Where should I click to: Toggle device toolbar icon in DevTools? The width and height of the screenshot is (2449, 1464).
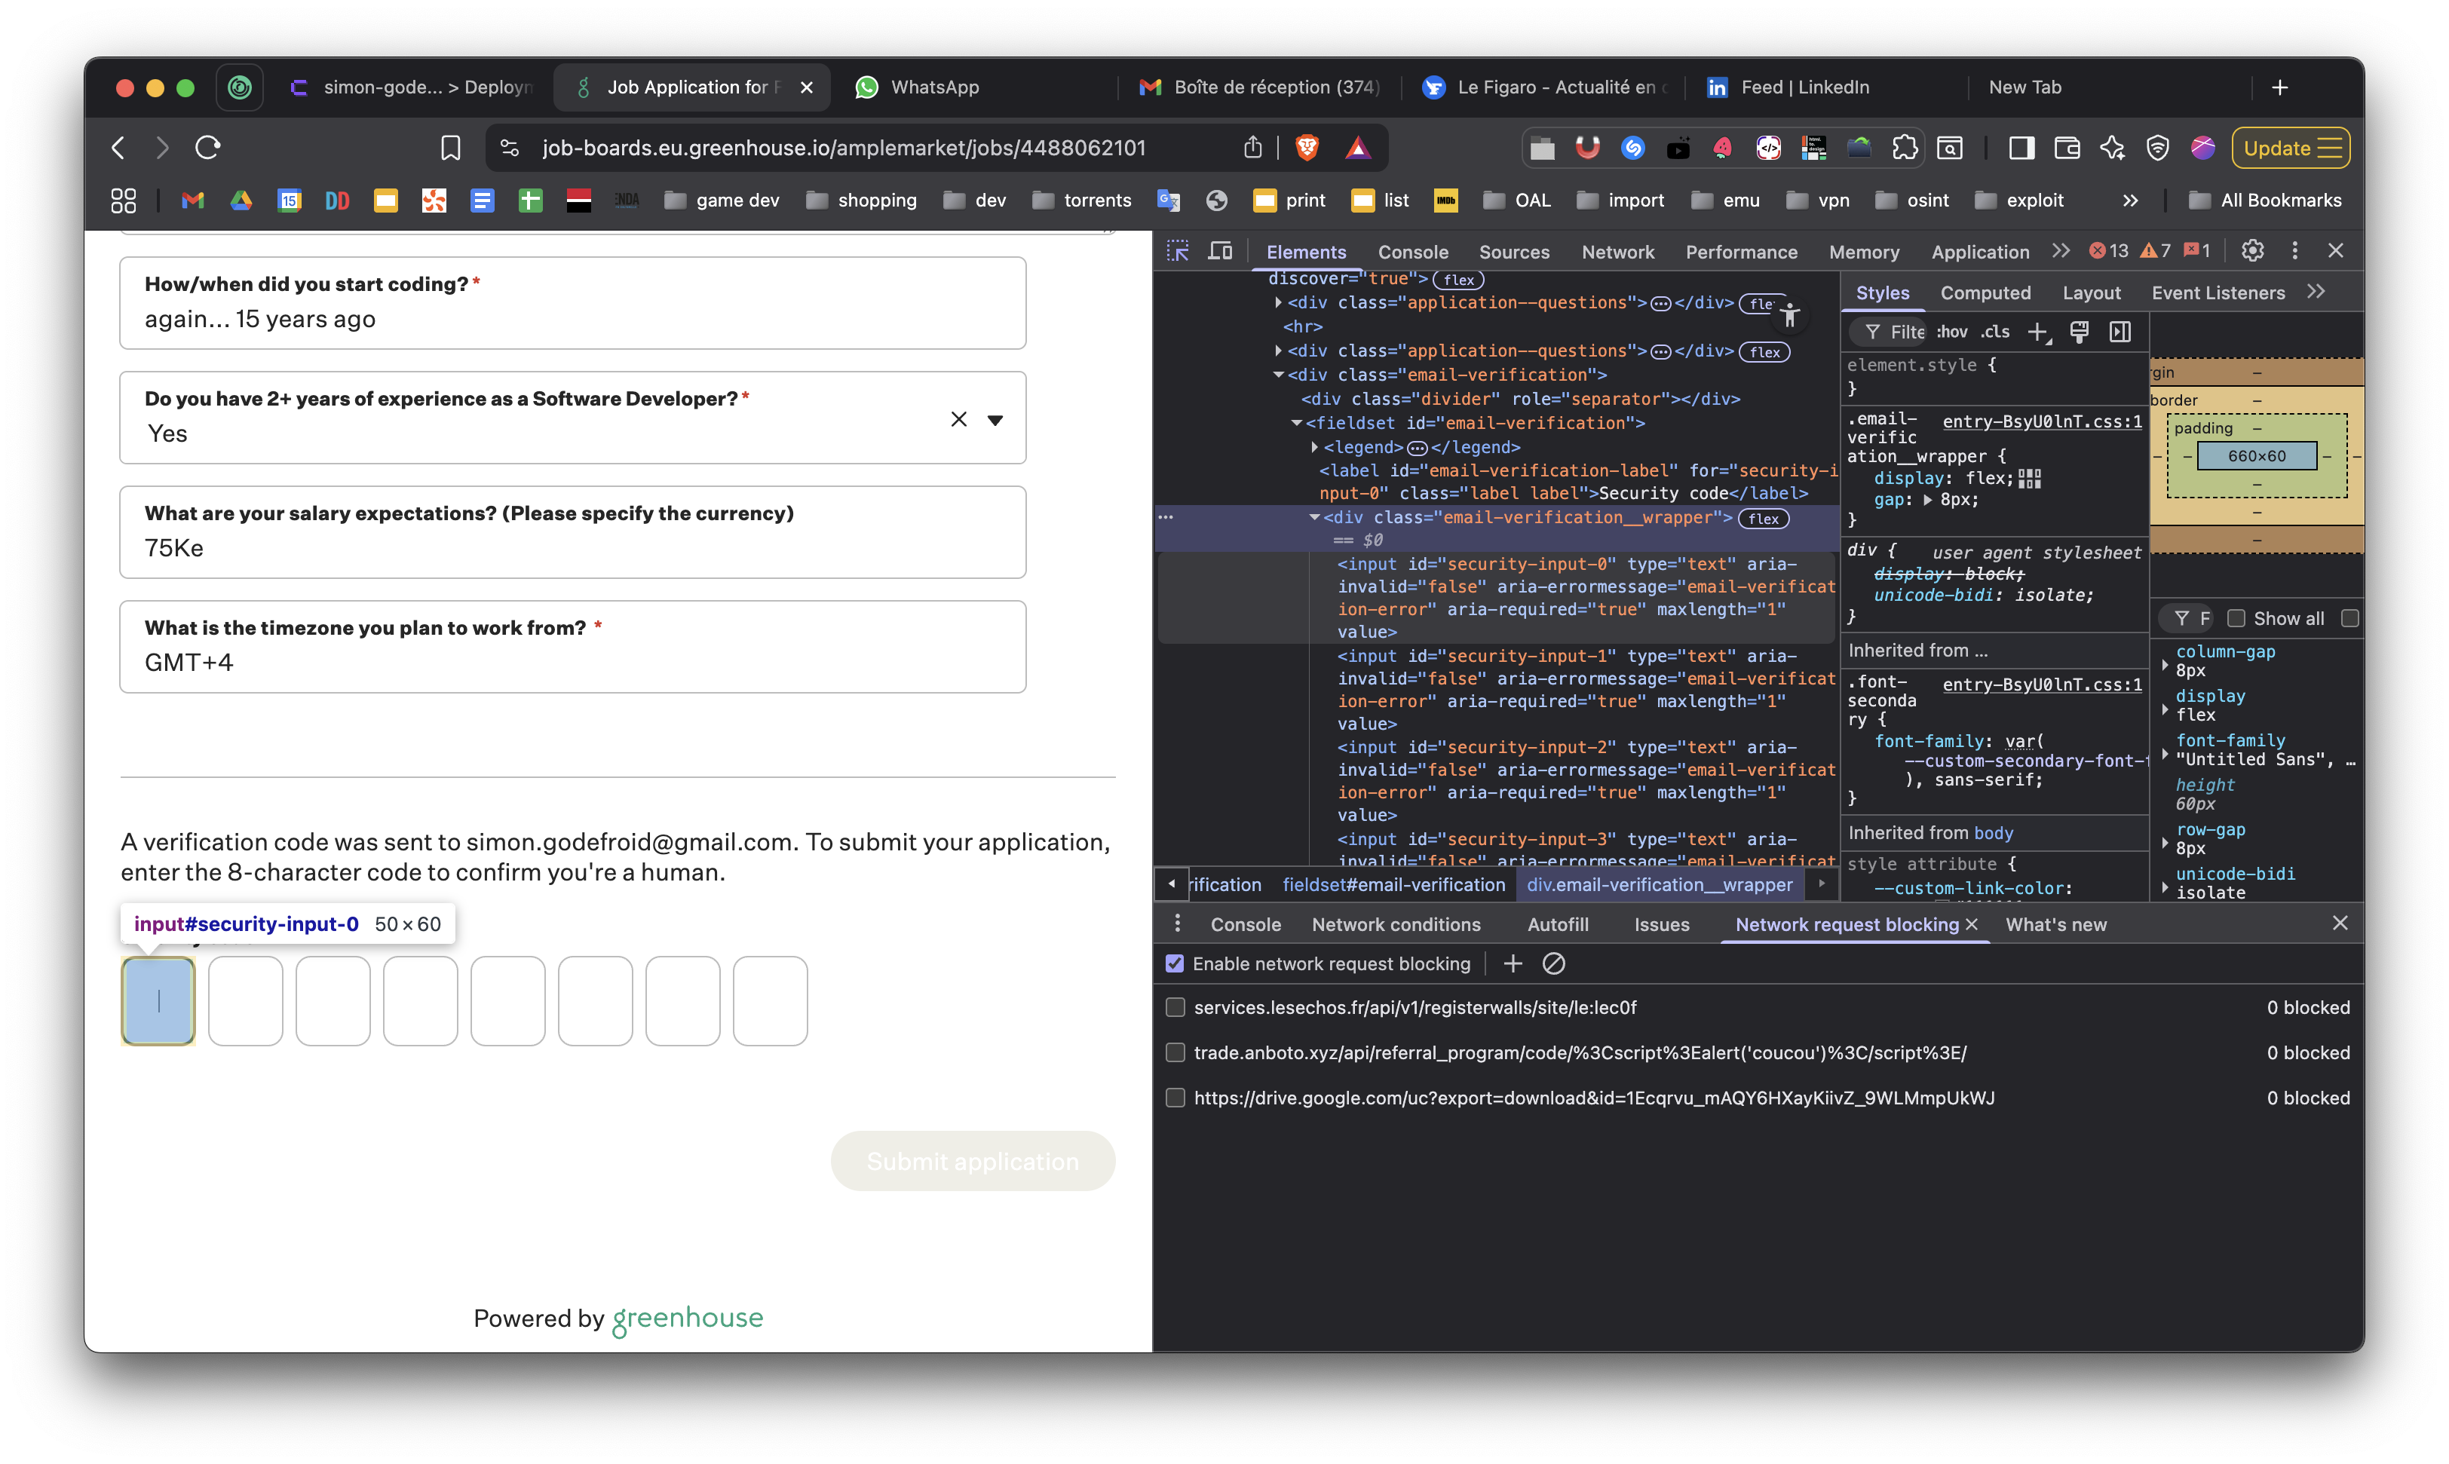click(x=1221, y=252)
